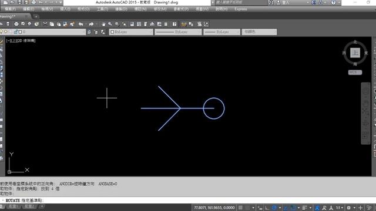Toggle object snap in status bar
376x211 pixels.
[x=293, y=207]
